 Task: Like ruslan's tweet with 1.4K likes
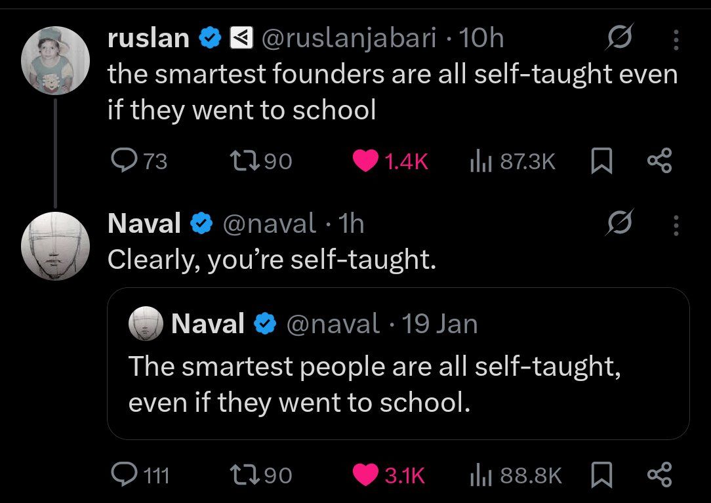pos(366,161)
